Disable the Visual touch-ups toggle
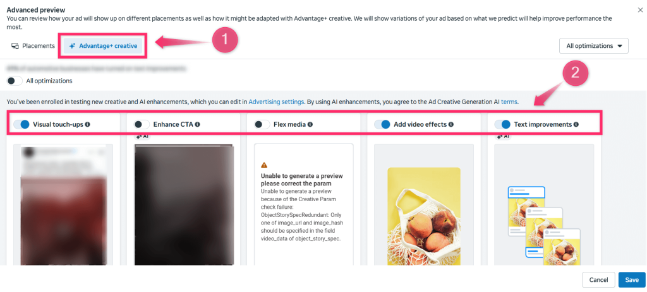The image size is (647, 292). pyautogui.click(x=21, y=124)
